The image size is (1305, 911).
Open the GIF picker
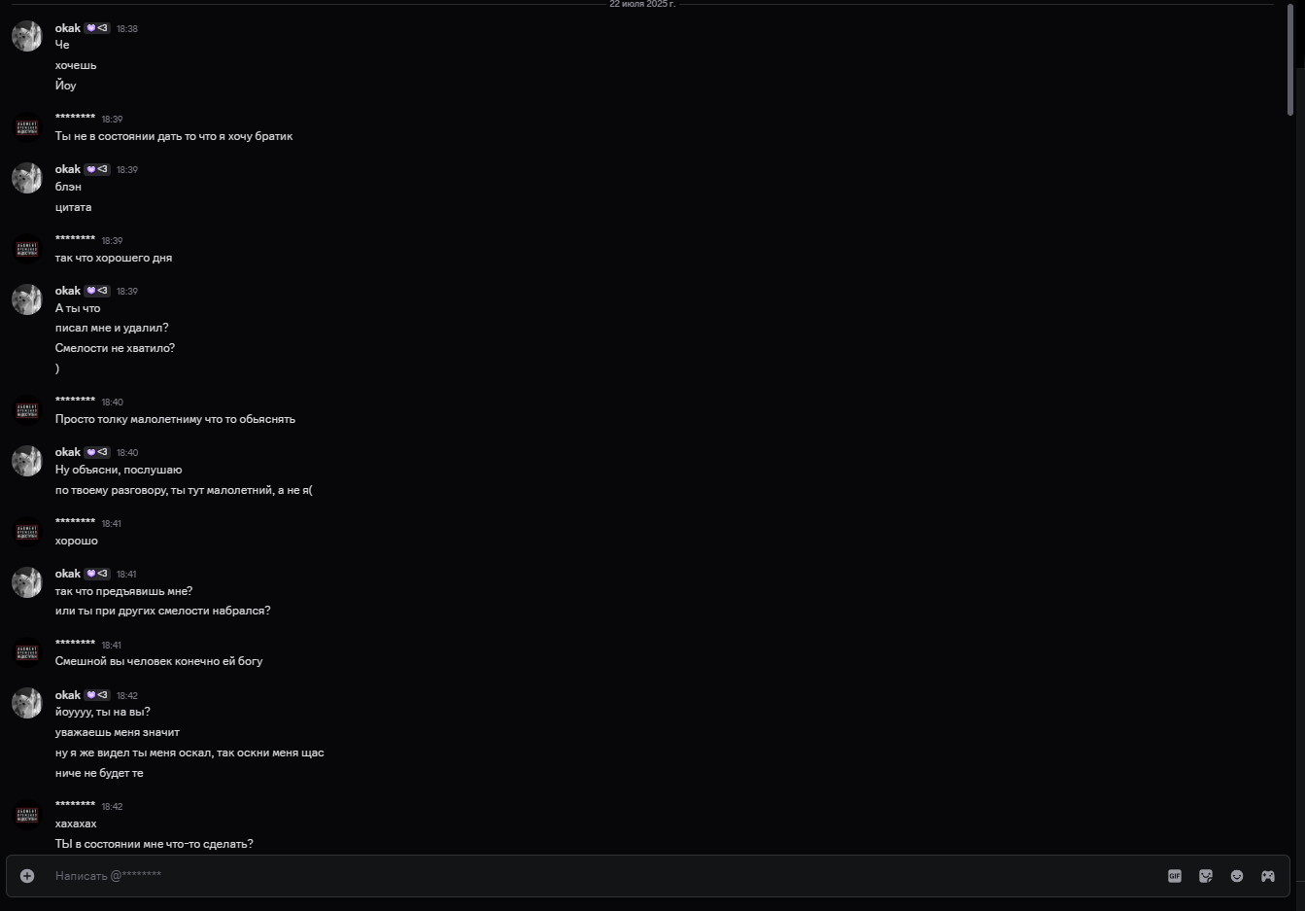[x=1175, y=876]
